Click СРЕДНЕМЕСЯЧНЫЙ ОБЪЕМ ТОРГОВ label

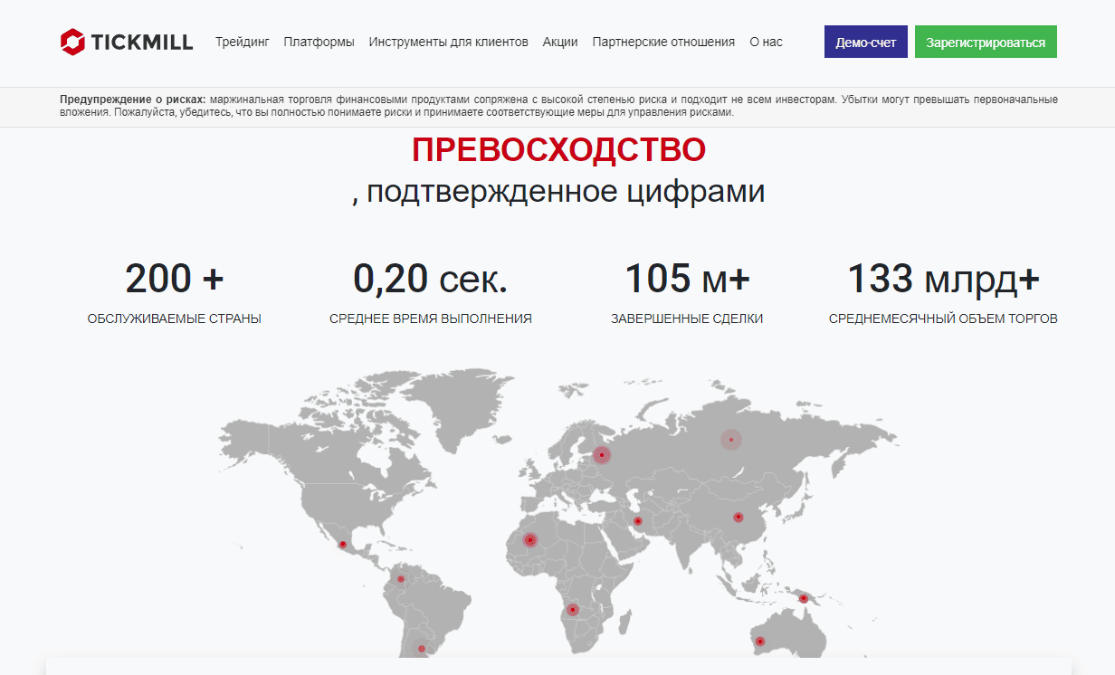(x=943, y=318)
